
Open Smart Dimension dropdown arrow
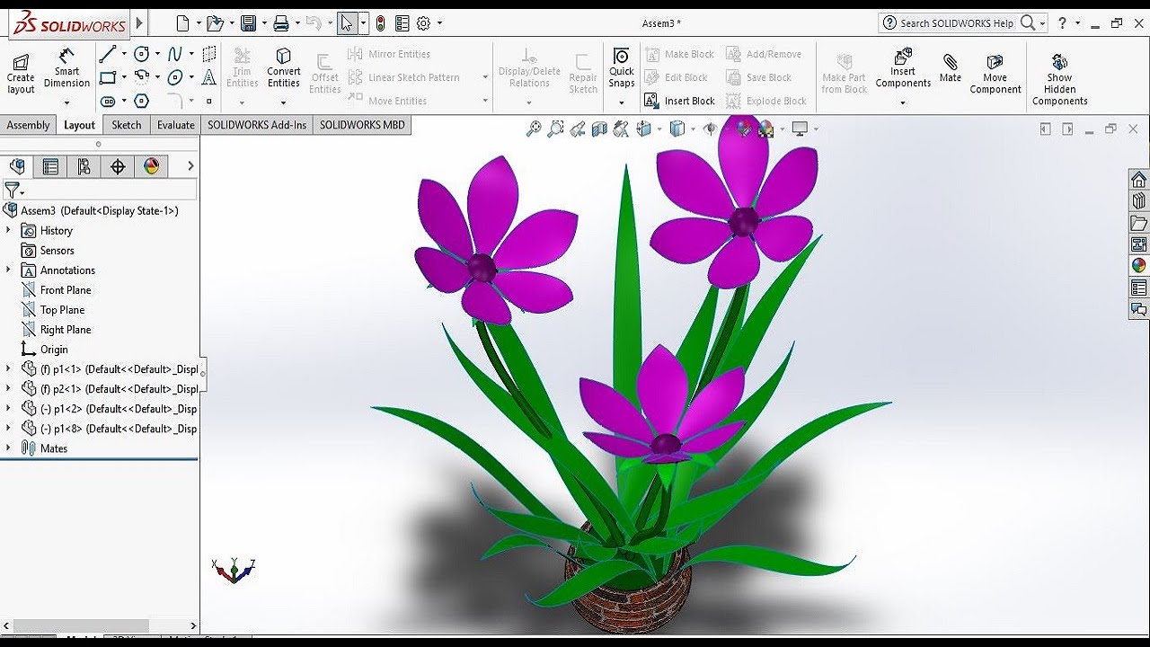coord(66,102)
